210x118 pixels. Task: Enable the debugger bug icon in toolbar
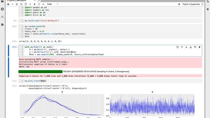point(179,4)
